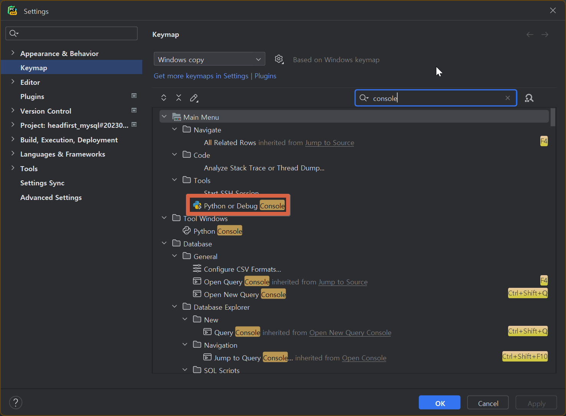The image size is (566, 416).
Task: Click the Configure CSV Formats icon
Action: point(197,268)
